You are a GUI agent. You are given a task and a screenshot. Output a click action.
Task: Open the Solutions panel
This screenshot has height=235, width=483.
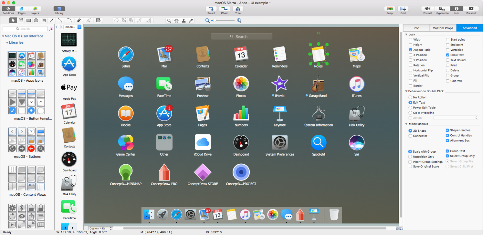[8, 9]
